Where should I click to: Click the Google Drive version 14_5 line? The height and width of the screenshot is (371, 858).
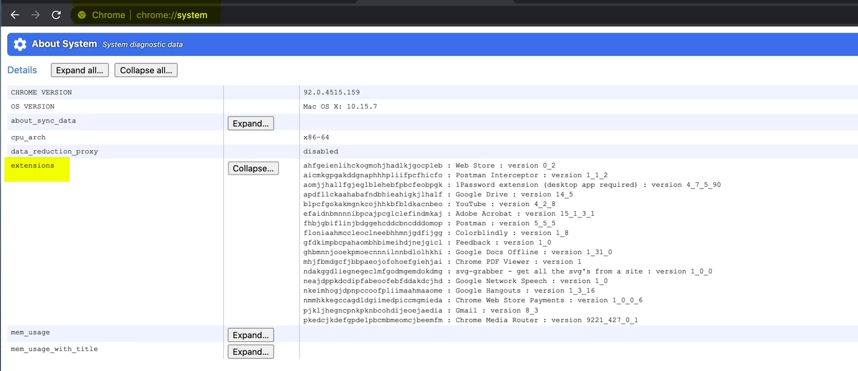pyautogui.click(x=438, y=194)
